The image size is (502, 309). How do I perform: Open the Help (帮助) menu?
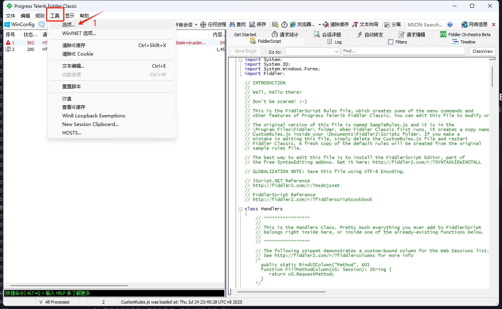click(x=84, y=16)
